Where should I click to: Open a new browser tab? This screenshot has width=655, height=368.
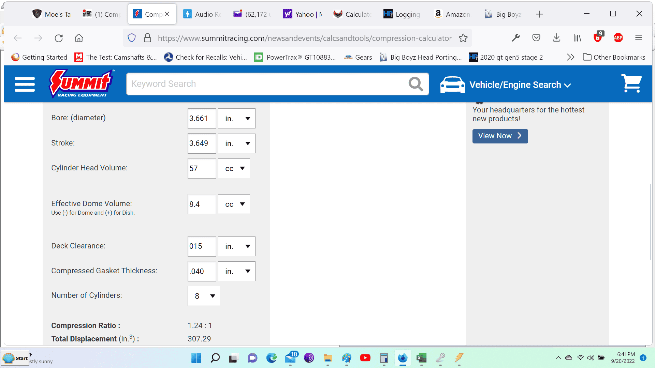click(x=539, y=14)
